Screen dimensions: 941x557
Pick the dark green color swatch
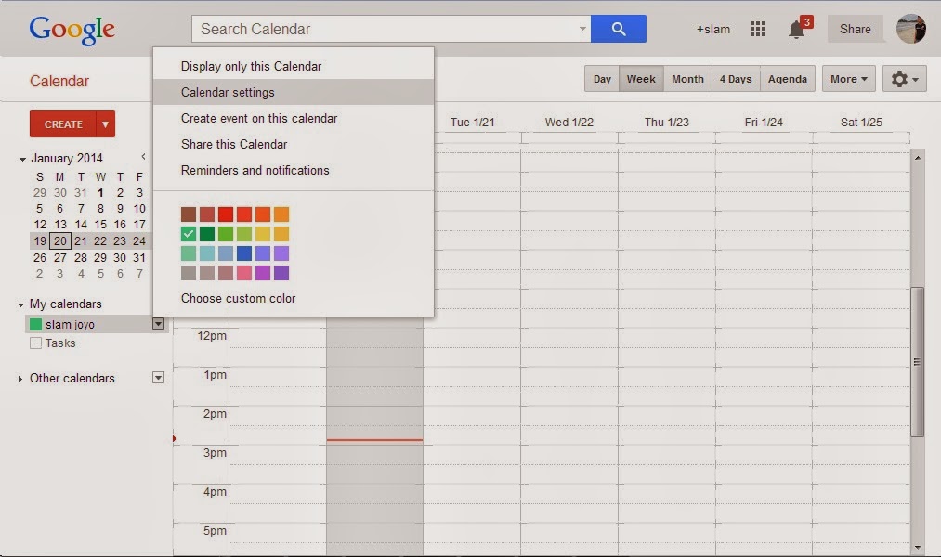click(x=207, y=233)
